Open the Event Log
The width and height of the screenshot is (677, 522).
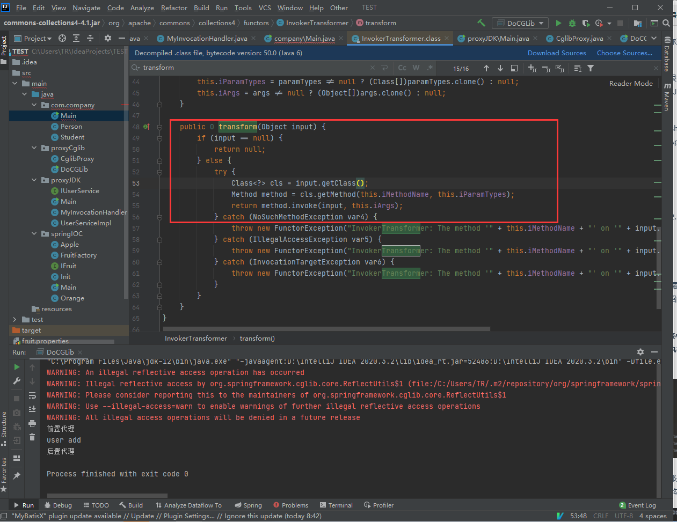coord(637,505)
